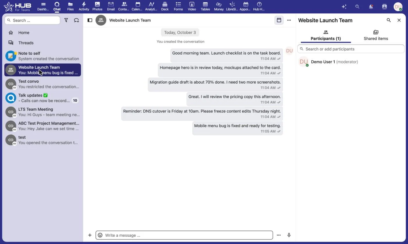Image resolution: width=408 pixels, height=244 pixels.
Task: Open the message actions menu beside input
Action: [279, 235]
